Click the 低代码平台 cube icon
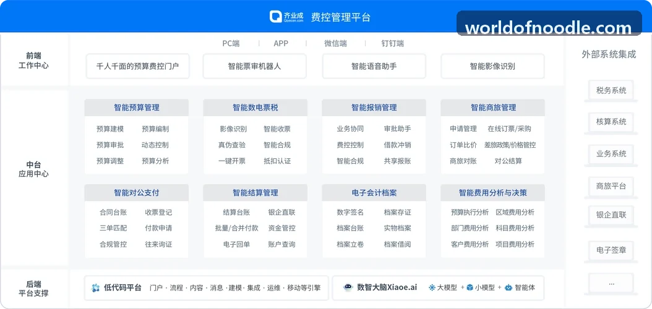The image size is (652, 309). point(96,288)
